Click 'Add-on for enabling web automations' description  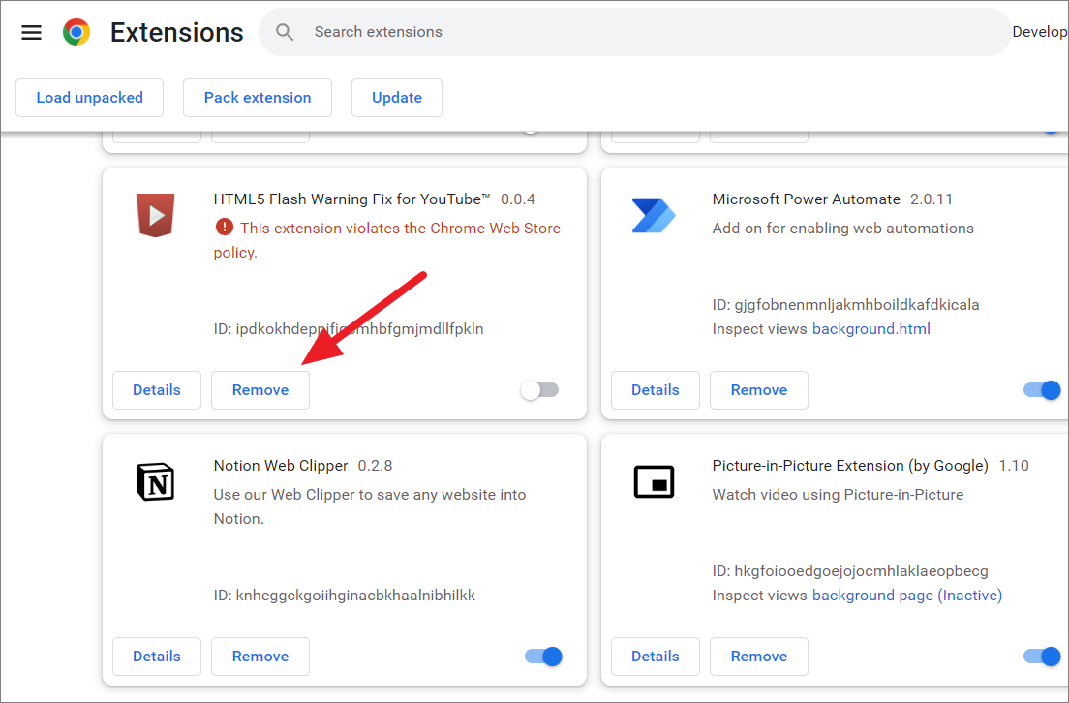point(843,229)
